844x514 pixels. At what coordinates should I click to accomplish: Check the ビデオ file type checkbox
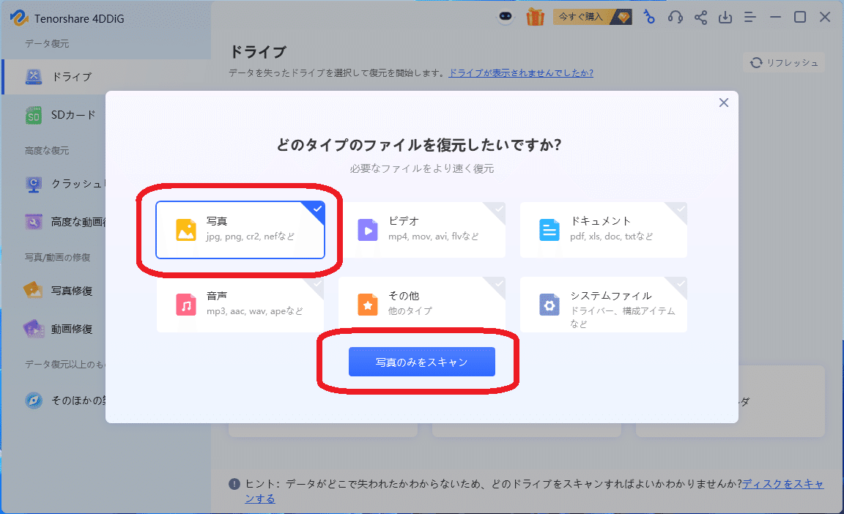point(499,210)
